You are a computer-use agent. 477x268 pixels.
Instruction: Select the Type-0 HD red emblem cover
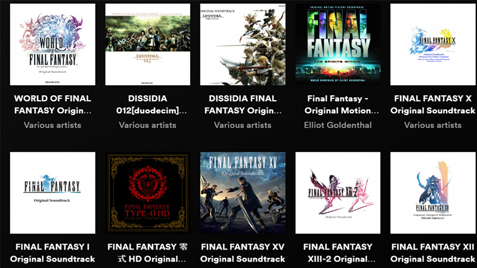click(x=148, y=193)
